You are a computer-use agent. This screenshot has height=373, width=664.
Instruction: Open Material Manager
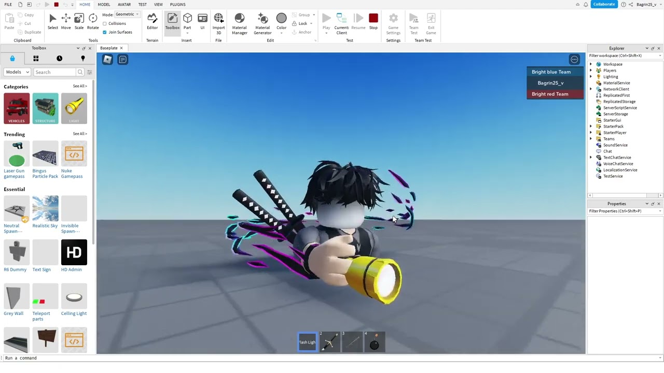(239, 23)
